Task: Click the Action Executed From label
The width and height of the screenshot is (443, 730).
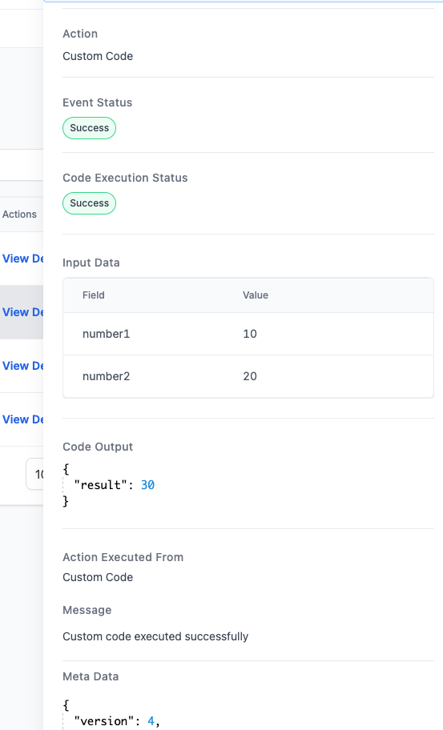Action: (123, 557)
